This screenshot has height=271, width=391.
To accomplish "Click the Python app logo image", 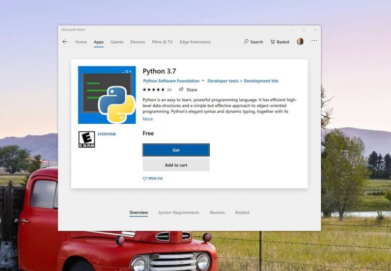I will pos(107,95).
